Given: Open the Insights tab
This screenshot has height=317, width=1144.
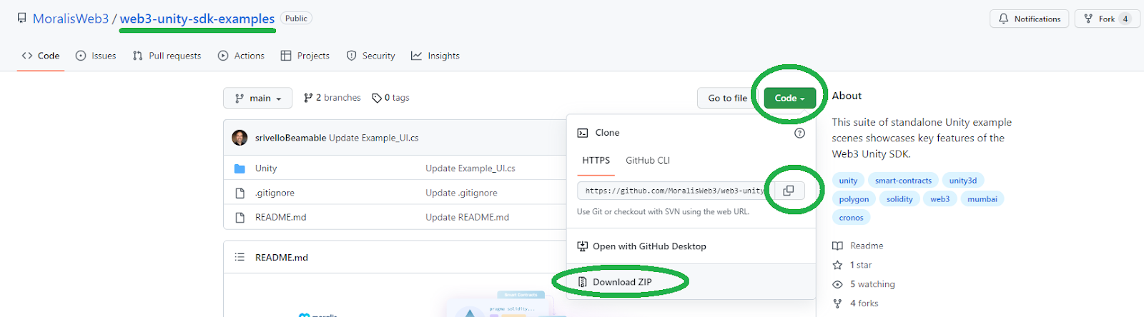Looking at the screenshot, I should (435, 56).
